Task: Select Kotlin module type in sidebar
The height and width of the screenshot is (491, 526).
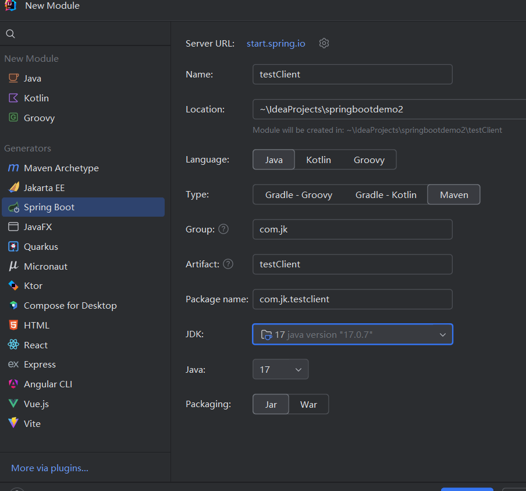Action: click(83, 98)
